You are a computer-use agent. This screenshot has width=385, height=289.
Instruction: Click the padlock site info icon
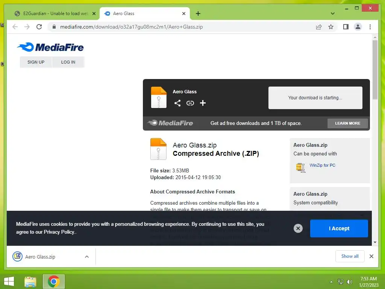tap(54, 27)
